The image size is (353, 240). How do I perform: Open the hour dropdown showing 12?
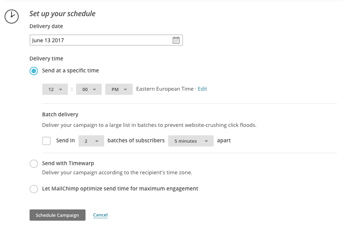[55, 89]
